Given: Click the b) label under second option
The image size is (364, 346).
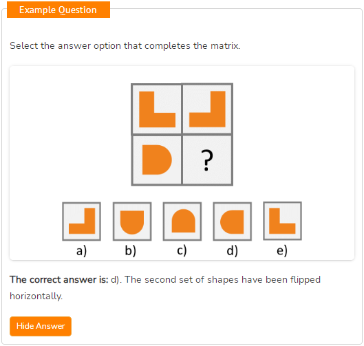Looking at the screenshot, I should click(131, 250).
